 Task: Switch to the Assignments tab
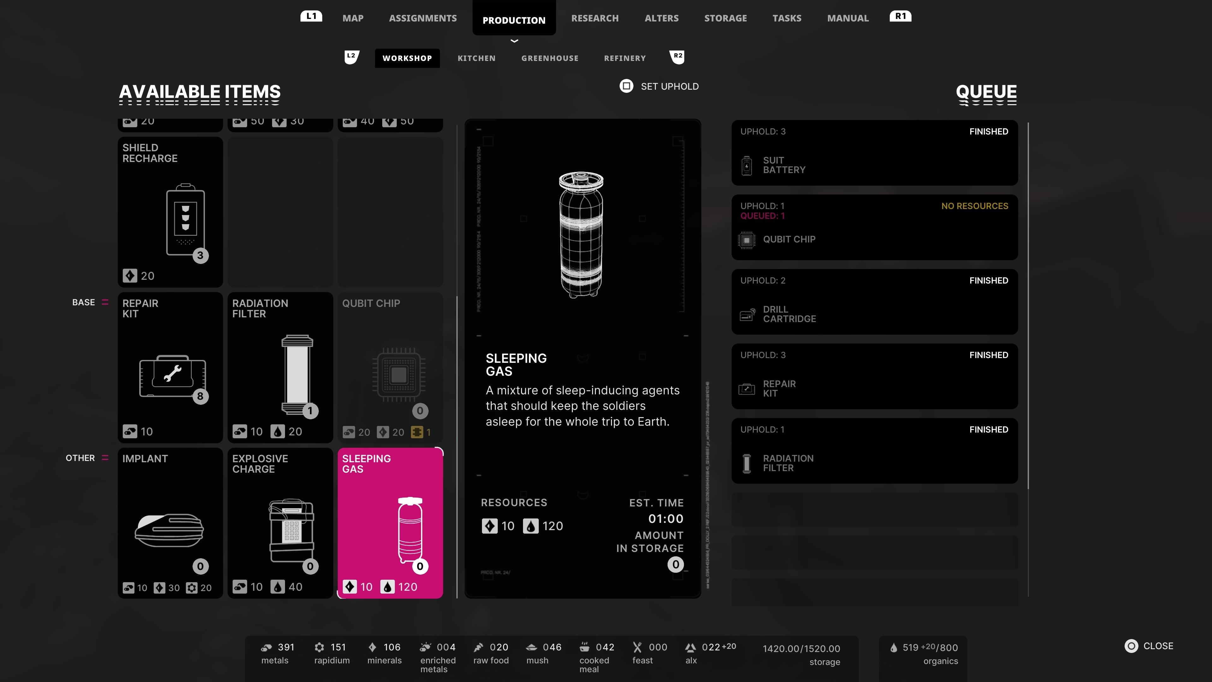pos(423,18)
